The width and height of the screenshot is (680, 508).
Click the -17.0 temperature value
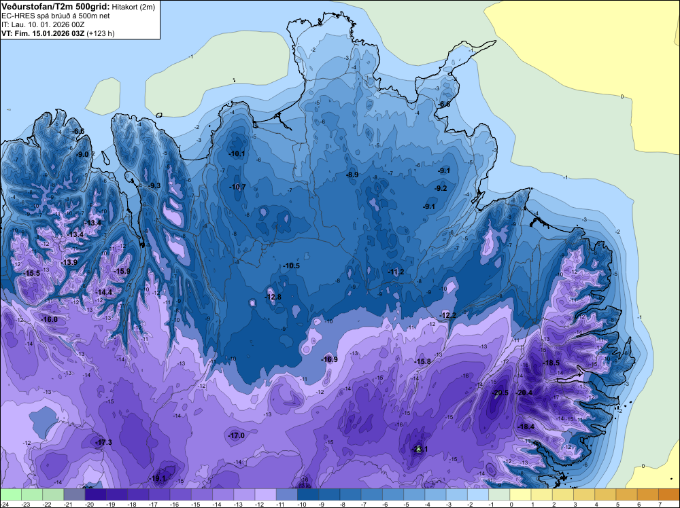click(237, 435)
